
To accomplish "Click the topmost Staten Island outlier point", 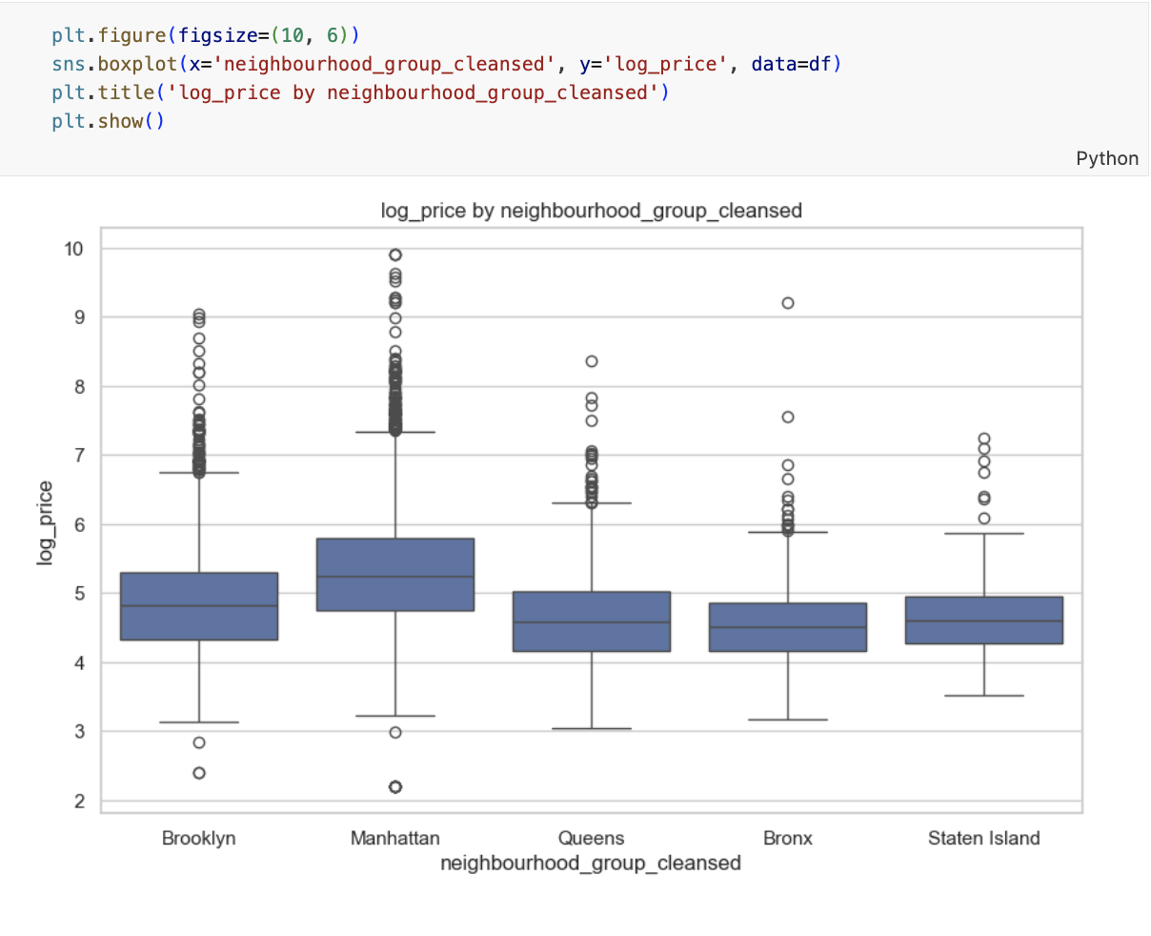I will point(984,439).
